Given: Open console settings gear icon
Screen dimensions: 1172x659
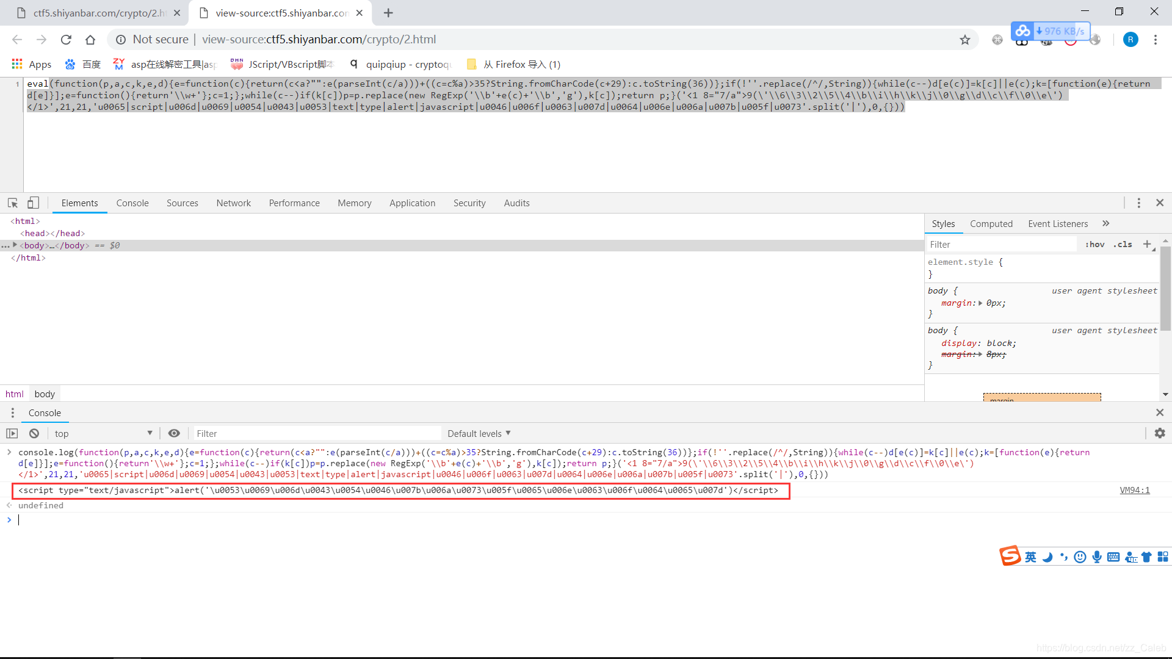Looking at the screenshot, I should [1160, 433].
